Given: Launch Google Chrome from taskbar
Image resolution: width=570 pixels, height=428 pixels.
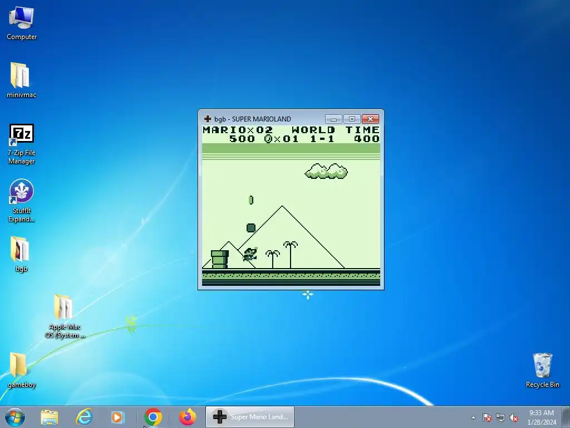Looking at the screenshot, I should (153, 417).
